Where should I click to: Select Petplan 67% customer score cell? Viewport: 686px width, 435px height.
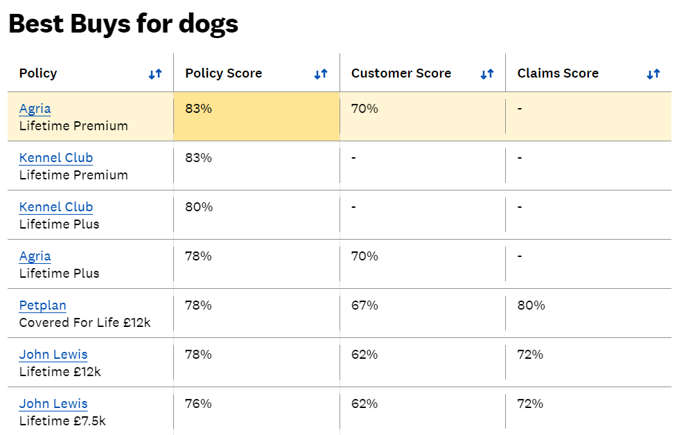[423, 313]
